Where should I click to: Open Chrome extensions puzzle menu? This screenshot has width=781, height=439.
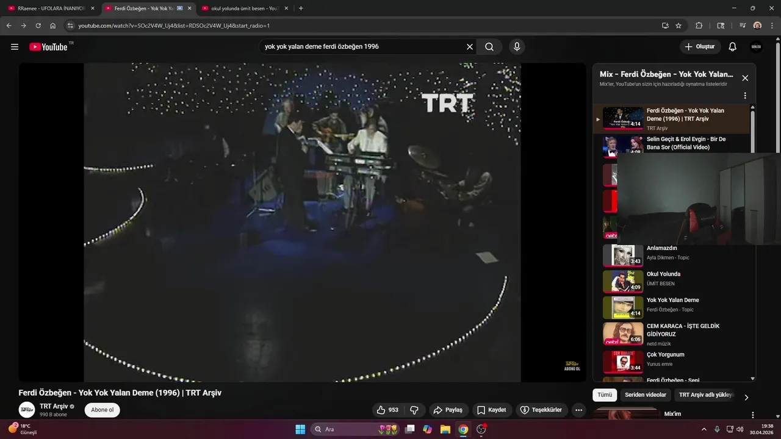[x=699, y=26]
